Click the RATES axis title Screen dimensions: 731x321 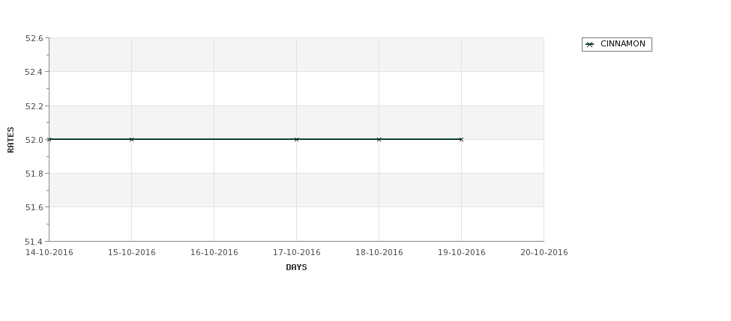(10, 140)
